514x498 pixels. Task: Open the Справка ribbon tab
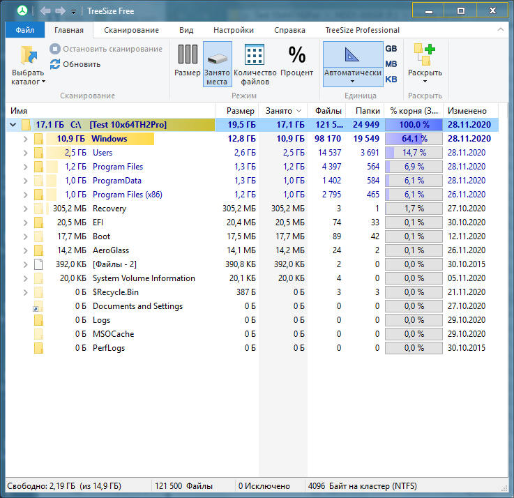pyautogui.click(x=289, y=30)
